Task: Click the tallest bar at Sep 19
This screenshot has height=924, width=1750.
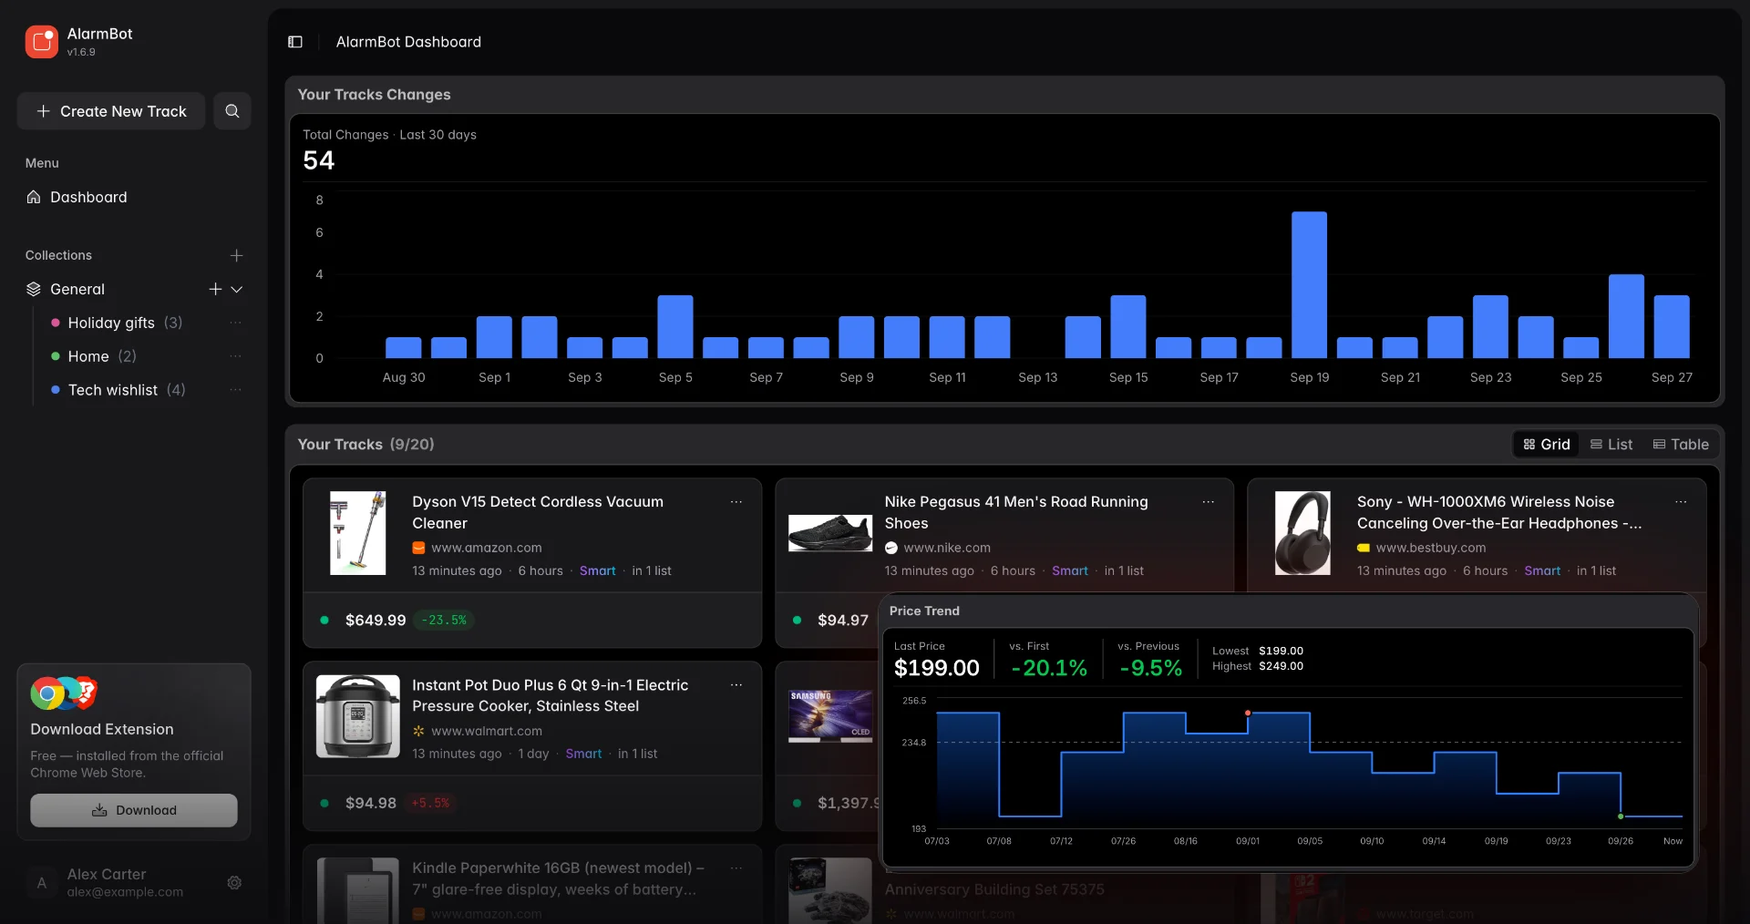Action: [x=1309, y=284]
